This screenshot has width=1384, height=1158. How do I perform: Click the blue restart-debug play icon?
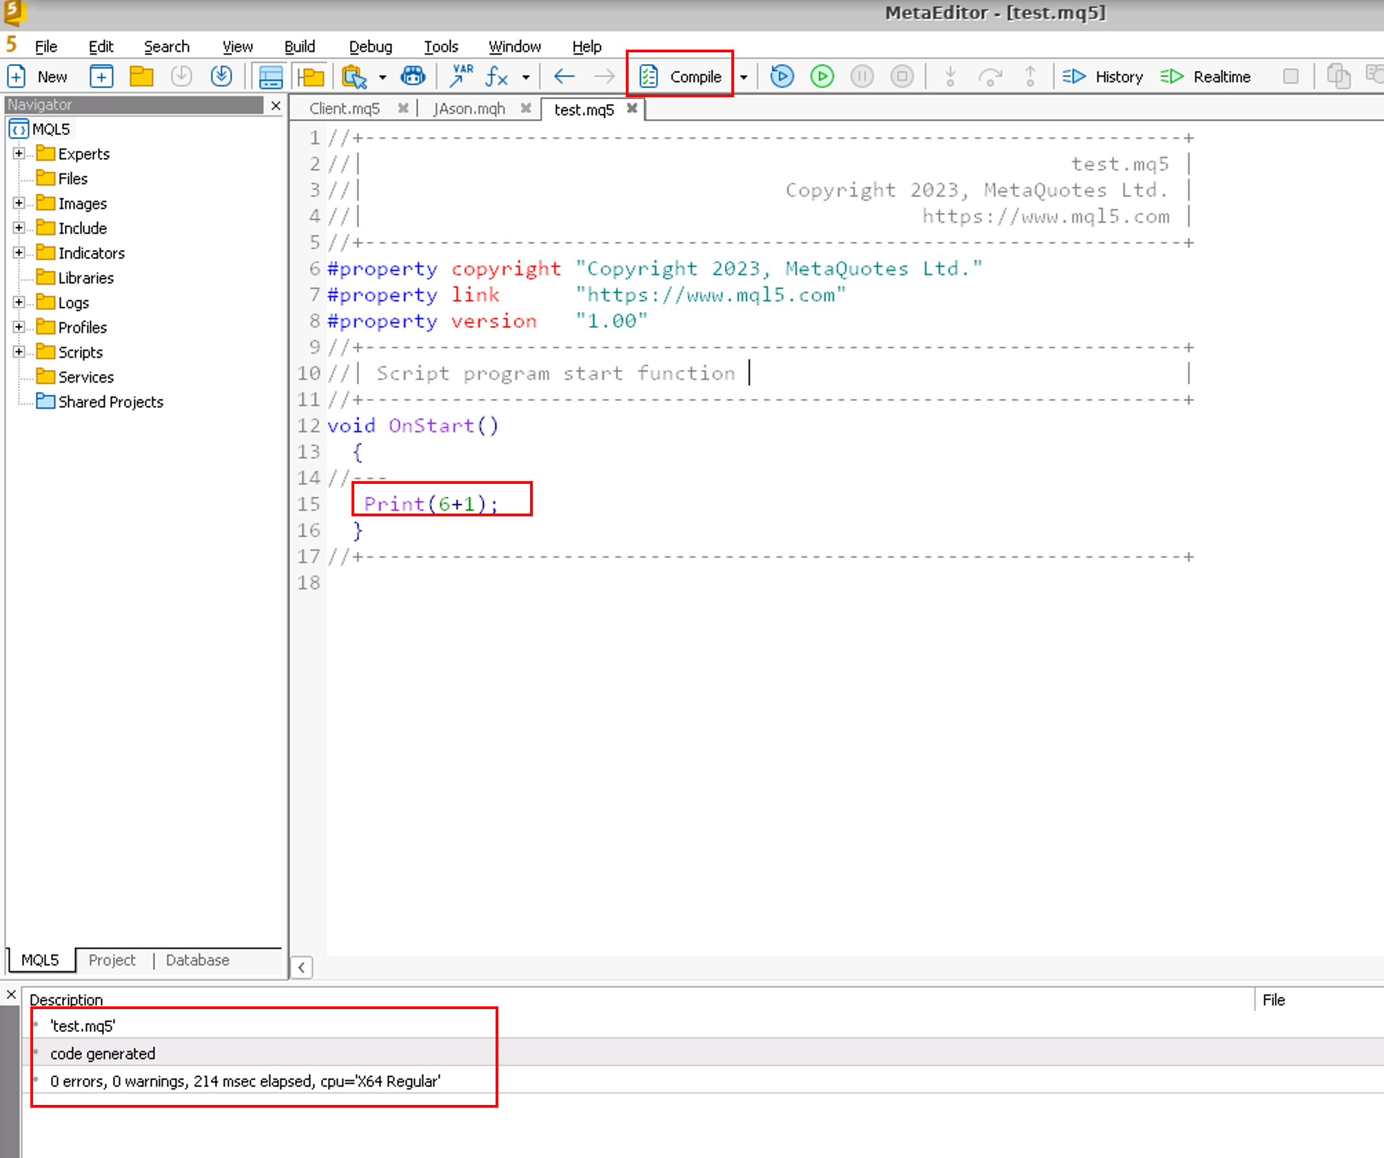[x=782, y=77]
